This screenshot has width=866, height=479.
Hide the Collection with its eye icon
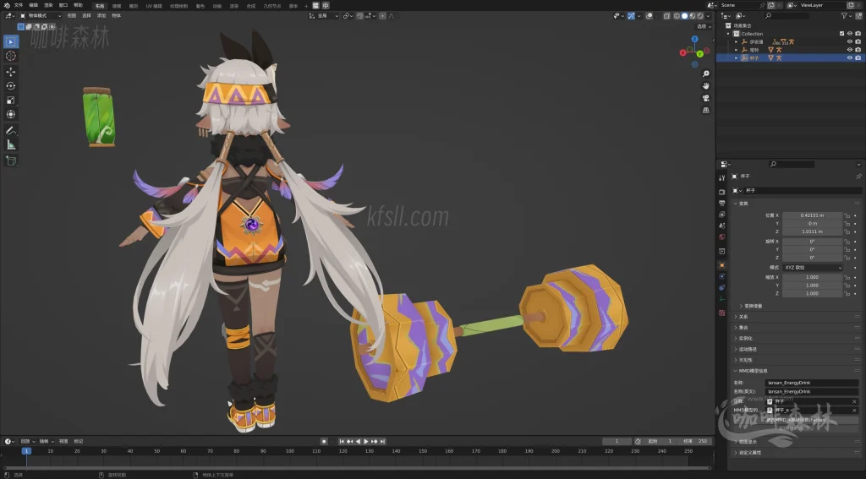pos(850,34)
